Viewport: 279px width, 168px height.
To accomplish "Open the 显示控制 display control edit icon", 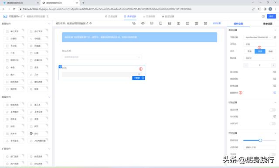I will (275, 72).
